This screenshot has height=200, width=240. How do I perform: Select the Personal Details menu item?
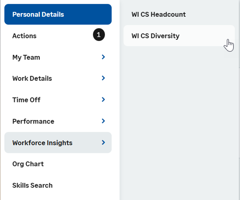[x=38, y=14]
